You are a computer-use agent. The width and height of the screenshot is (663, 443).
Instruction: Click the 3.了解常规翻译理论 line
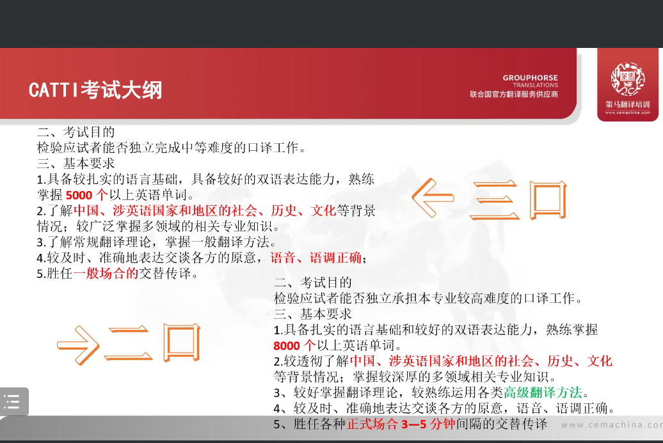click(156, 242)
